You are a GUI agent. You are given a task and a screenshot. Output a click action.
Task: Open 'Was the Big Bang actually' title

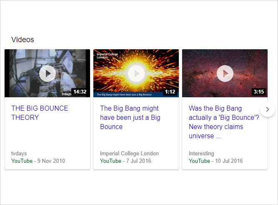point(224,122)
